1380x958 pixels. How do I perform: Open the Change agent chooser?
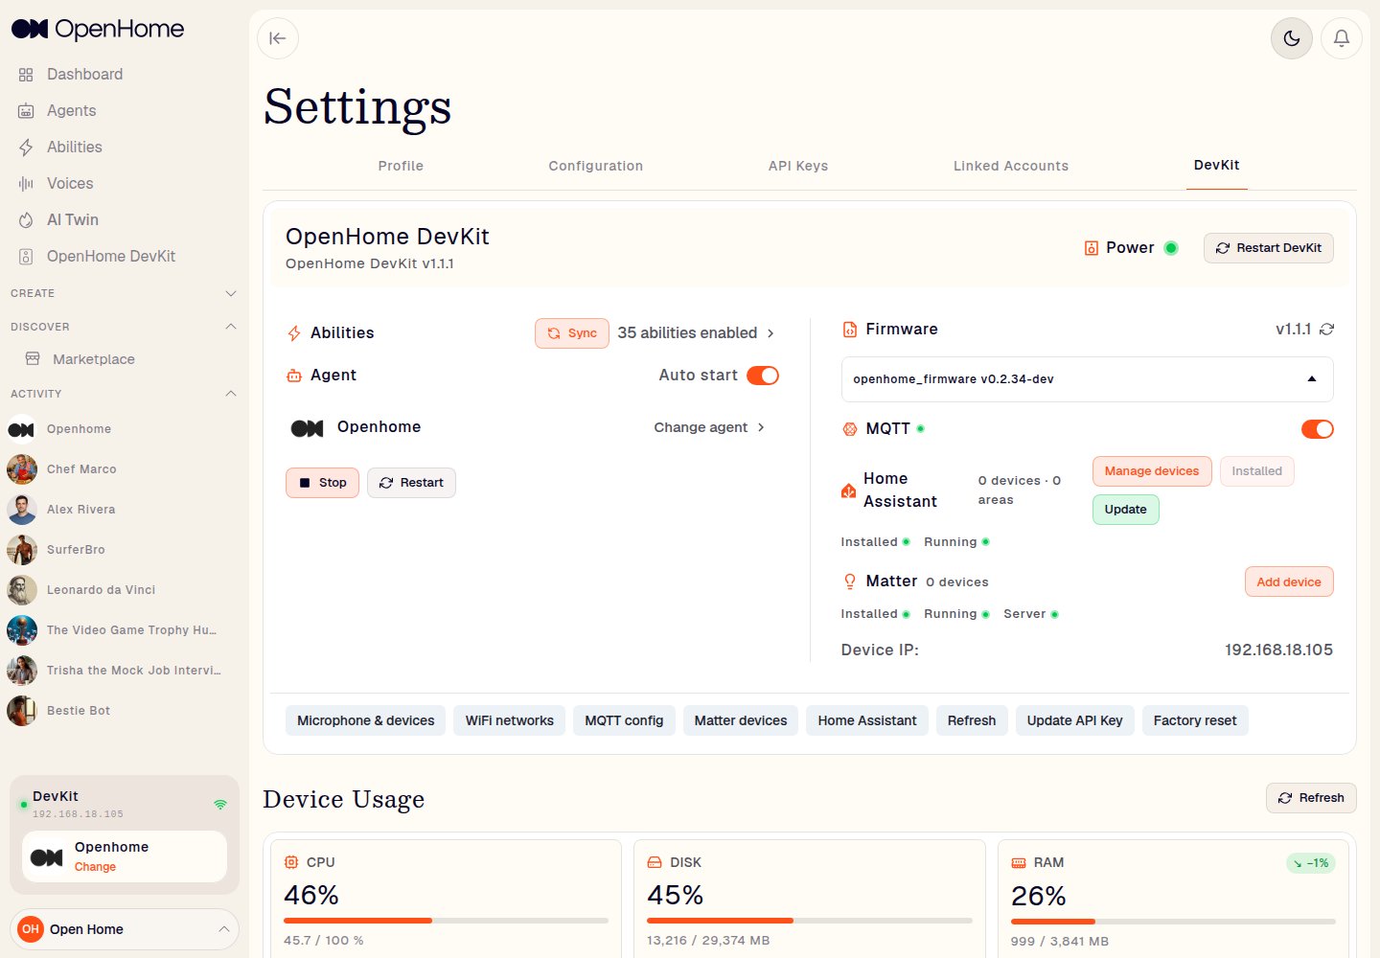tap(709, 427)
